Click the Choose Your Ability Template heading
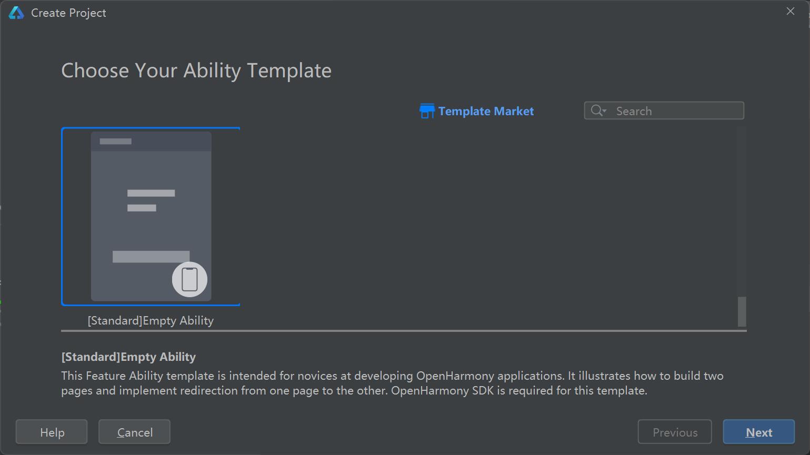 coord(196,70)
